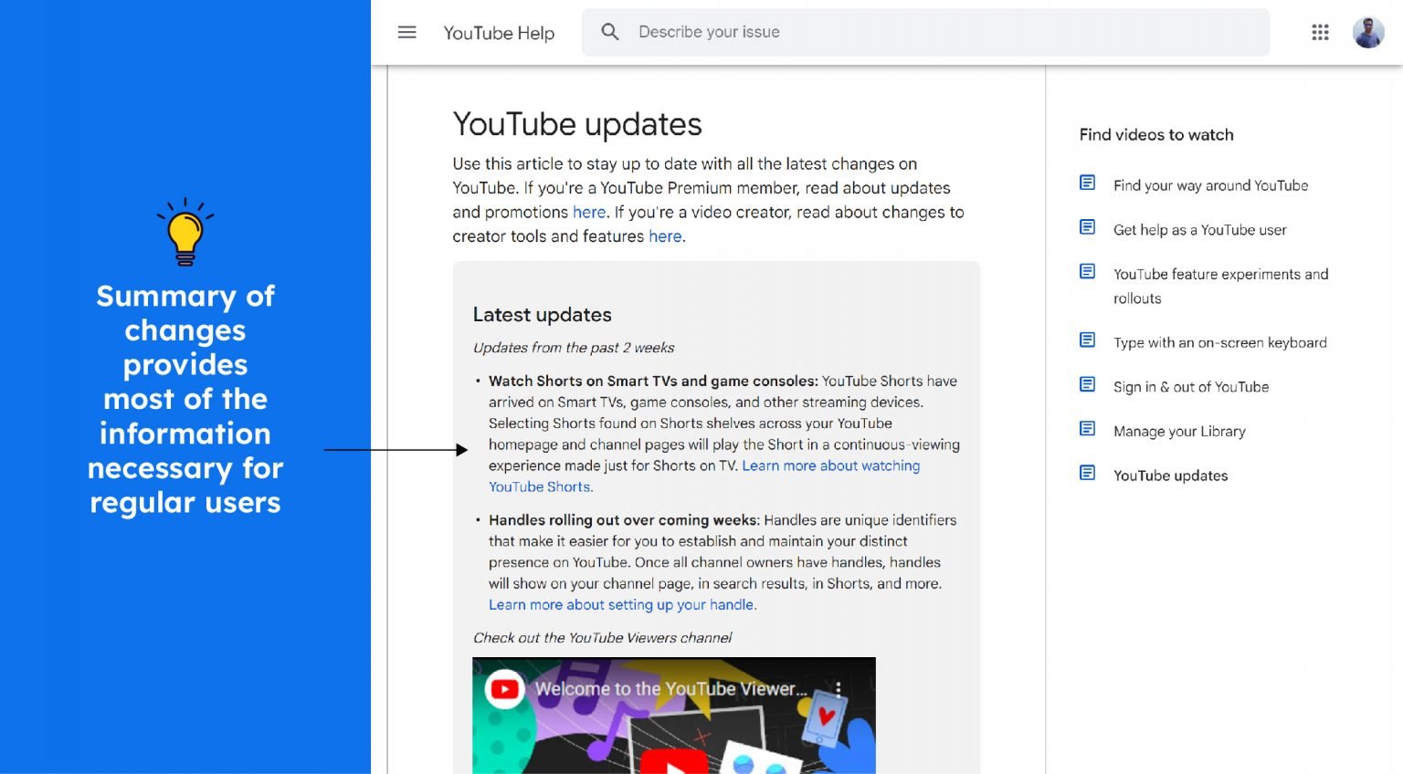Open Type with an on-screen keyboard article

[x=1220, y=342]
